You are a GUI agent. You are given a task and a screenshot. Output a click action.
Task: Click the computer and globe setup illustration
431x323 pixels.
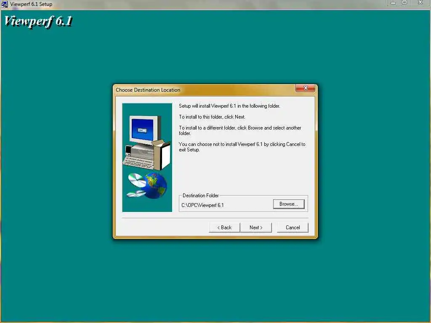[147, 157]
